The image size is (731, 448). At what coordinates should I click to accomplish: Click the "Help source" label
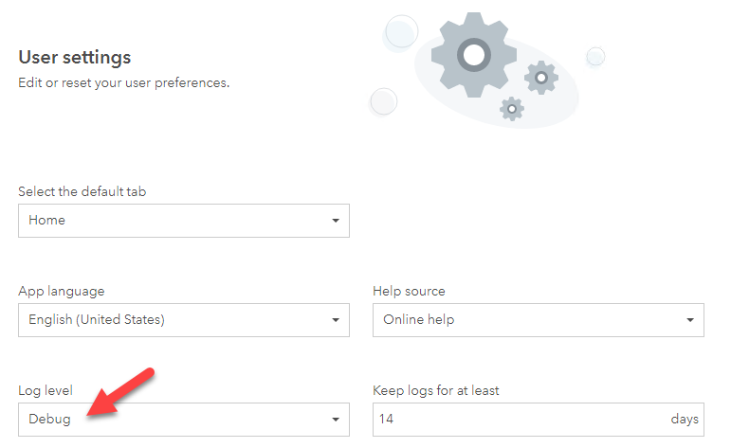tap(410, 291)
